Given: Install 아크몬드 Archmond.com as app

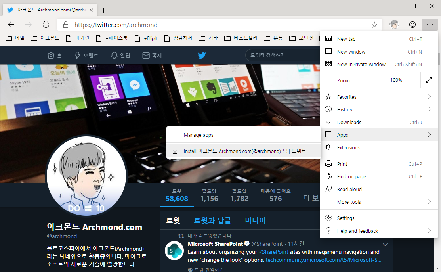Looking at the screenshot, I should 244,151.
